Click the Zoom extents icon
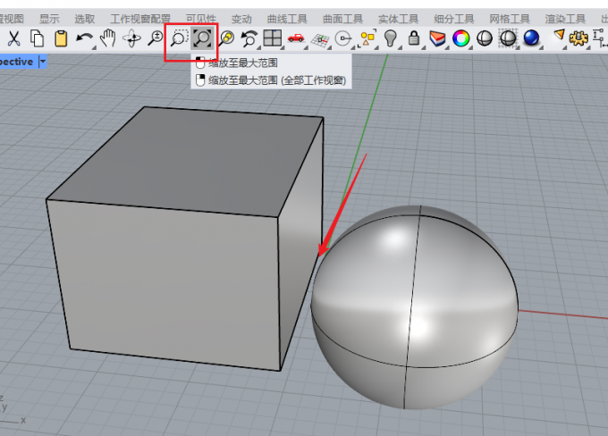This screenshot has height=436, width=608. tap(203, 38)
